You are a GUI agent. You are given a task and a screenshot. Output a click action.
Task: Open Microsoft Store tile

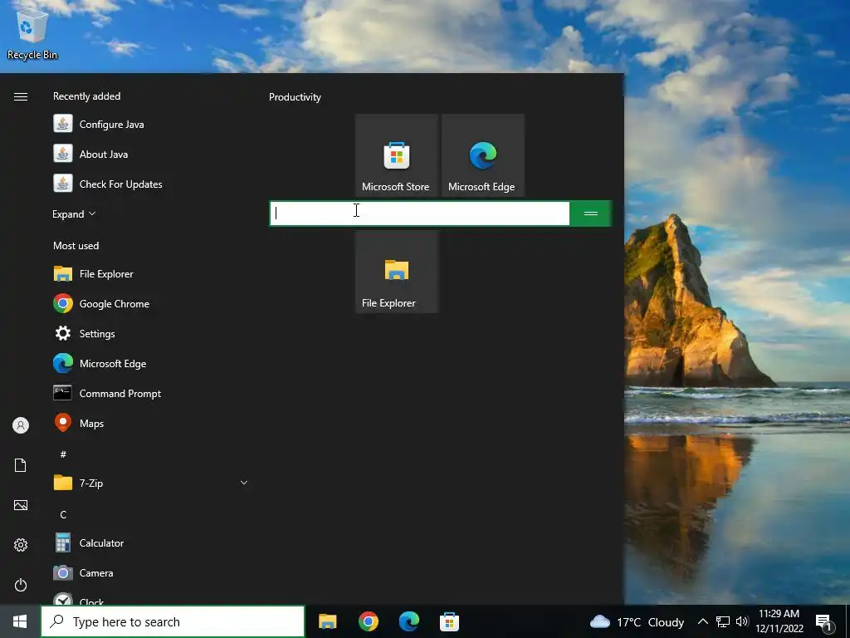(x=397, y=155)
